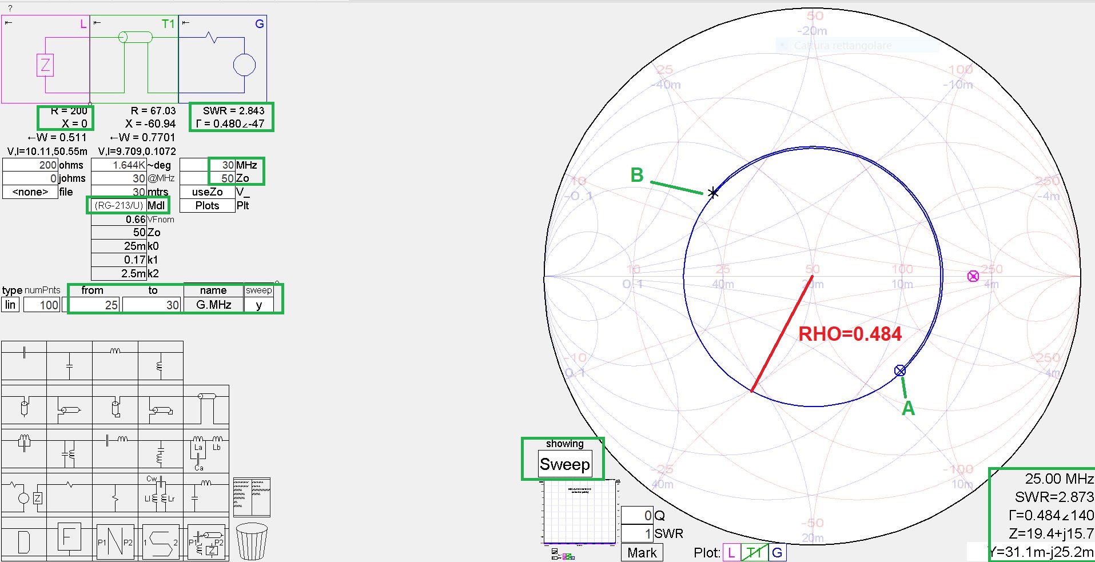
Task: Open the (RG-213/U) cable model selector
Action: (x=118, y=205)
